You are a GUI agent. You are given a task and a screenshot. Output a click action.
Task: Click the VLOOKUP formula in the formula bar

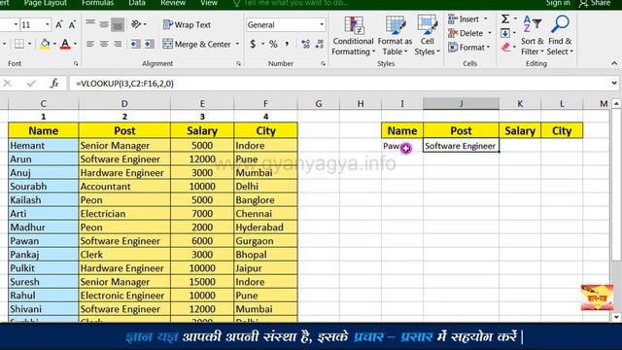[125, 84]
